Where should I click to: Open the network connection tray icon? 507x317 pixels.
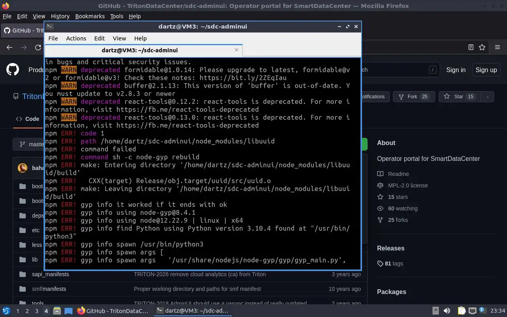[472, 311]
